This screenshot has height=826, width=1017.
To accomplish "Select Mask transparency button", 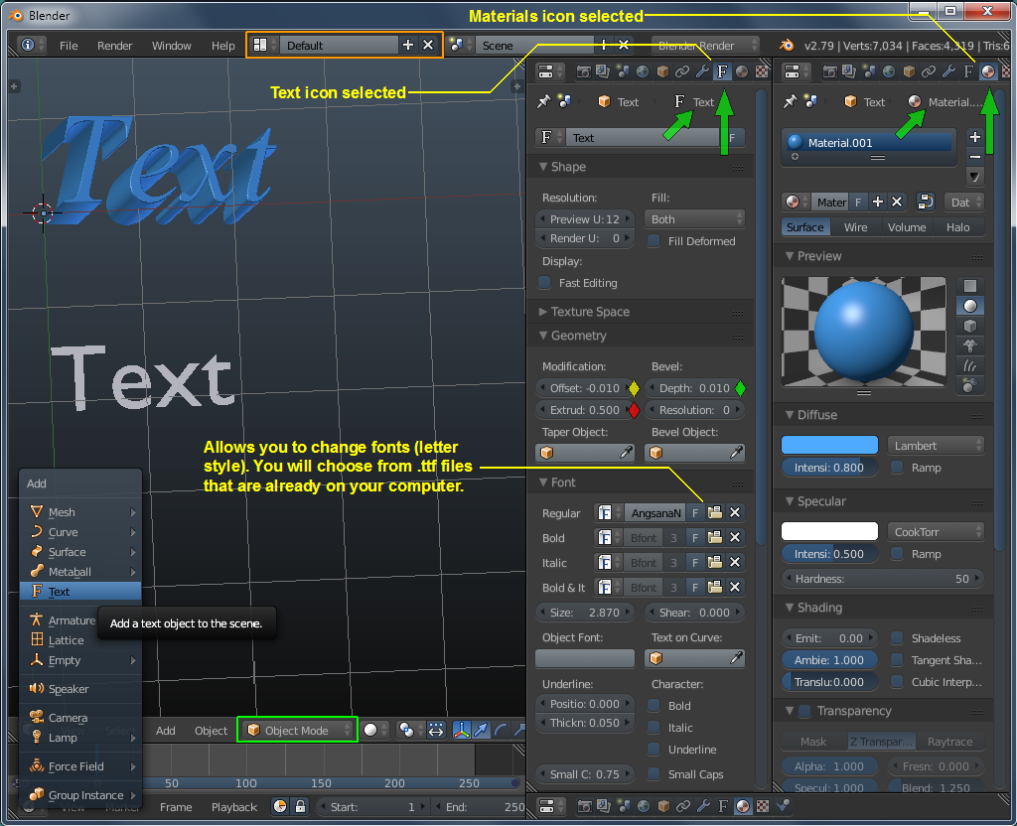I will point(813,742).
